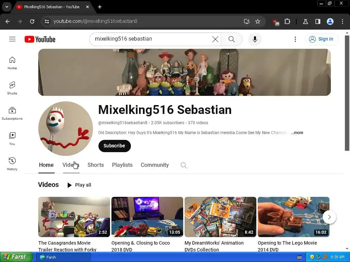Click the 13:05 Coco DVD thumbnail

click(147, 217)
